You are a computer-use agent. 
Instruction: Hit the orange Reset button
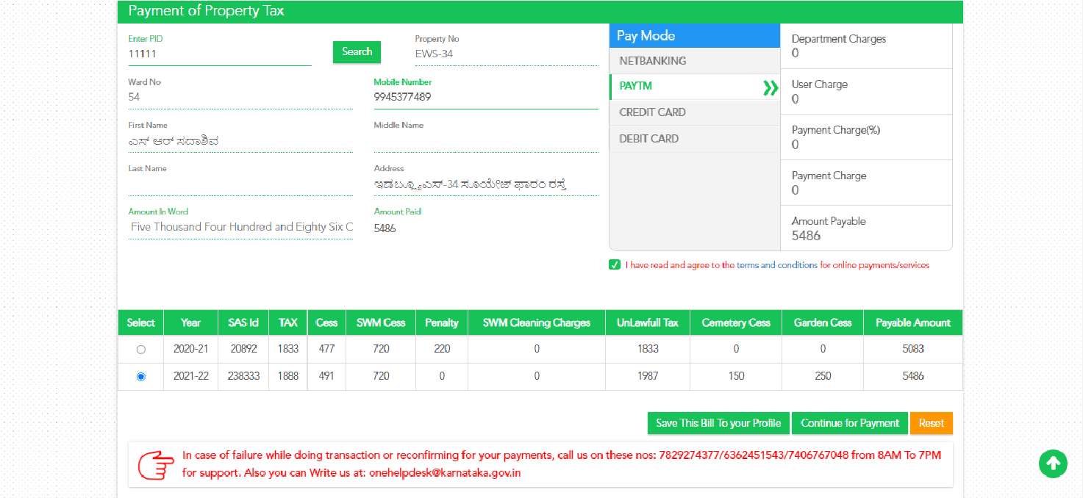[931, 423]
